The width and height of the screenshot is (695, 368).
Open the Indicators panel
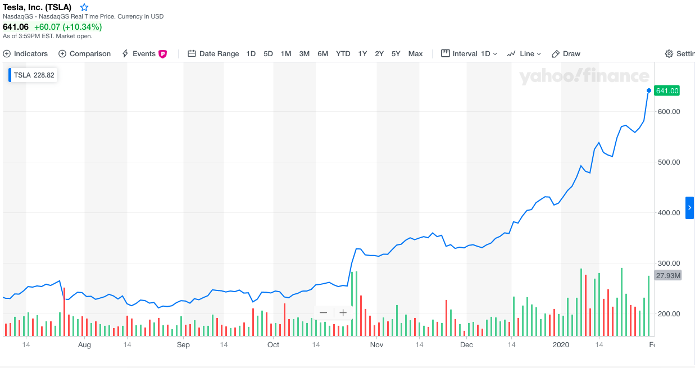(25, 54)
